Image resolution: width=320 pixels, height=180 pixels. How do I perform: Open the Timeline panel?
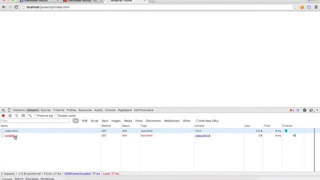pos(58,110)
